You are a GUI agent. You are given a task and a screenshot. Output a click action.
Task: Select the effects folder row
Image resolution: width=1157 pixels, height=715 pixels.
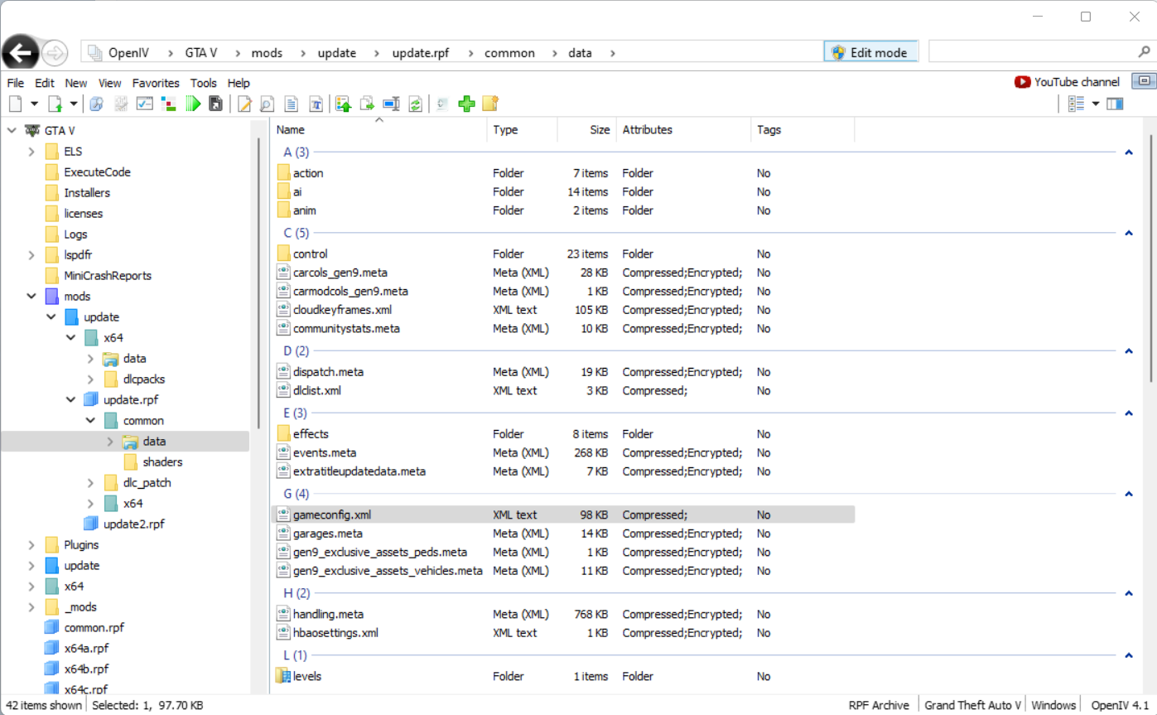563,434
